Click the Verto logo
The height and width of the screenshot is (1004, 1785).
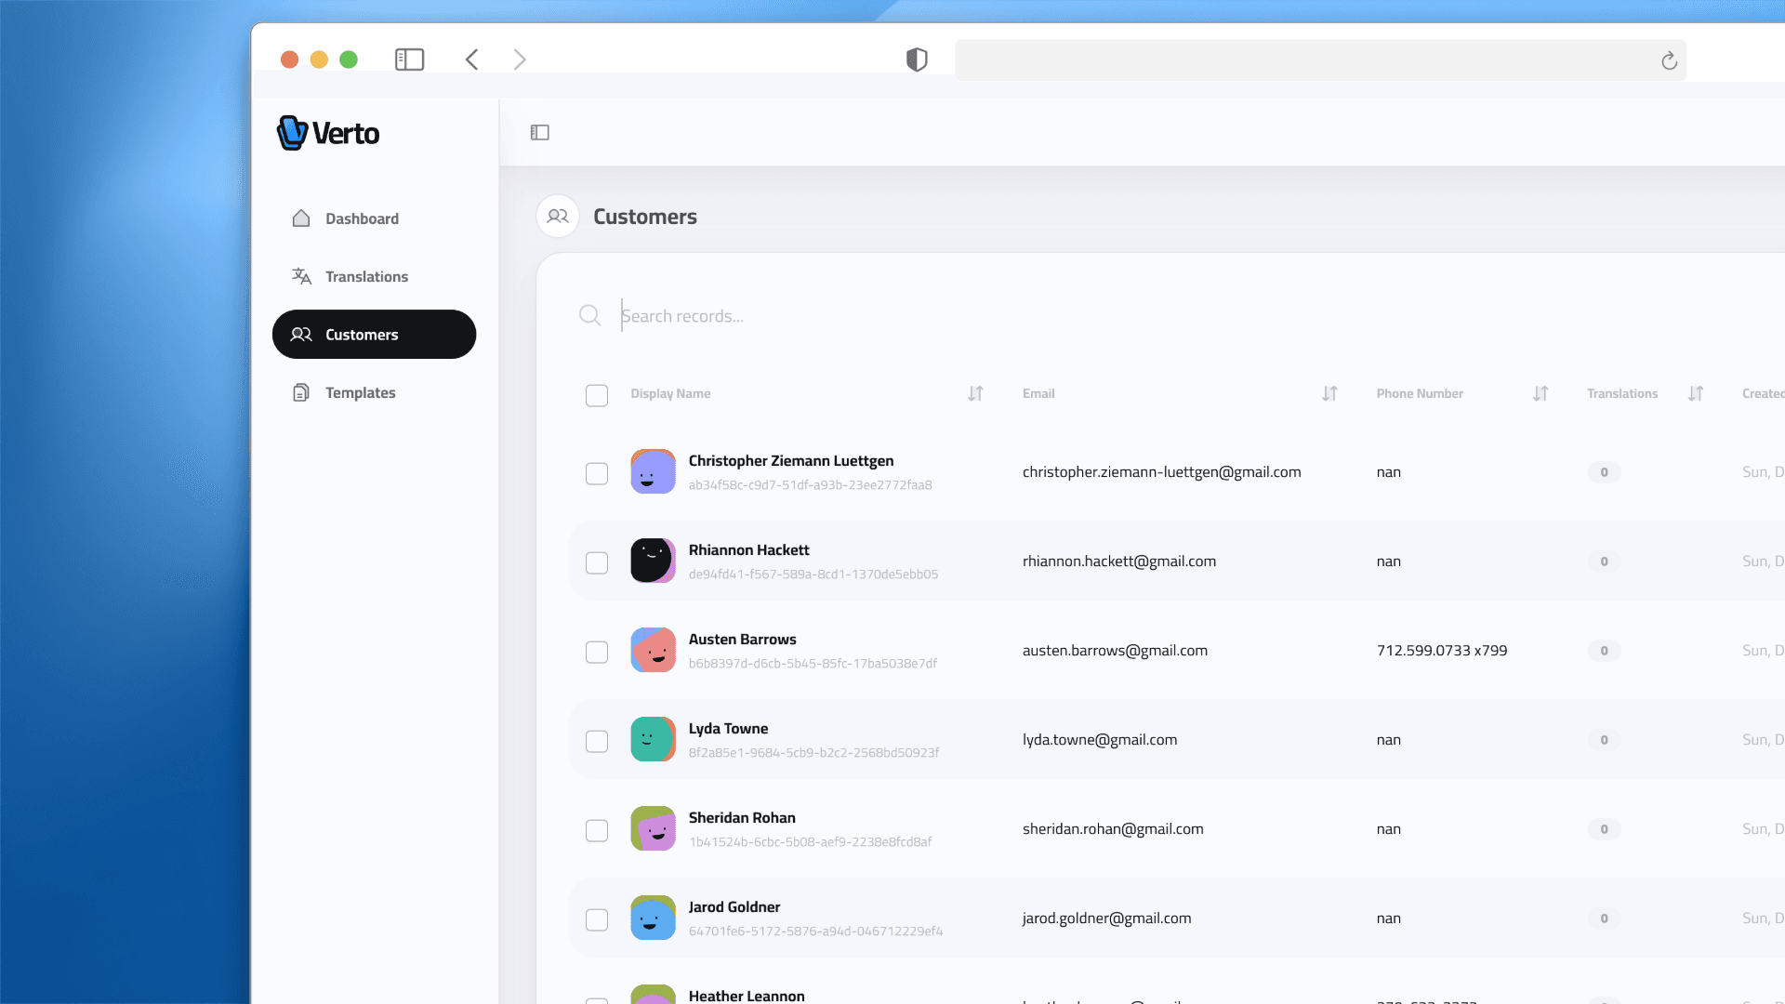327,132
